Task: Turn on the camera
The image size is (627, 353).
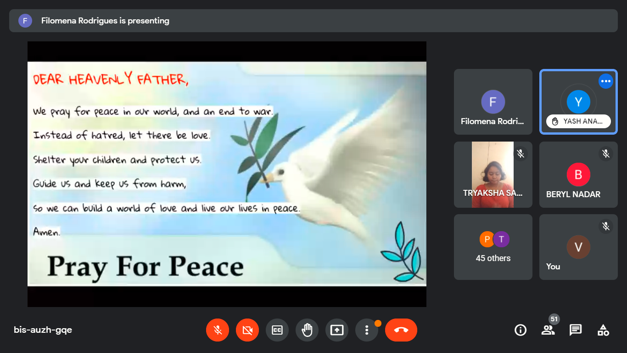Action: 247,330
